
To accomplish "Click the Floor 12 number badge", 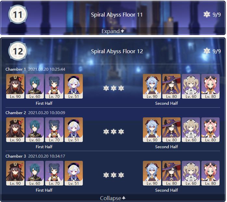I will tap(18, 51).
